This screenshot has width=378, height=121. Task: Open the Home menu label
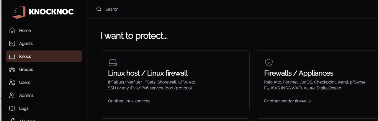(25, 30)
